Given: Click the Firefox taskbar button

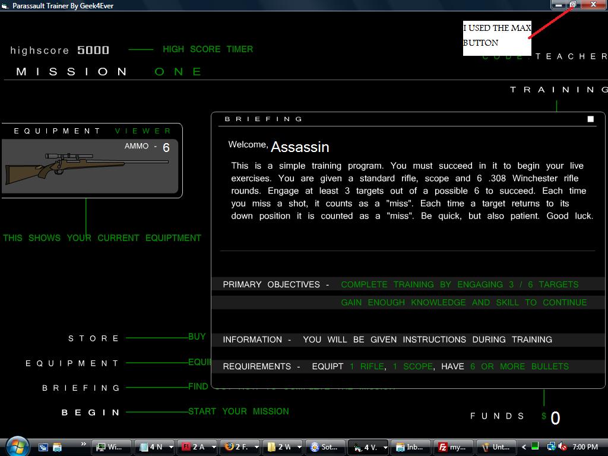Looking at the screenshot, I should point(235,447).
